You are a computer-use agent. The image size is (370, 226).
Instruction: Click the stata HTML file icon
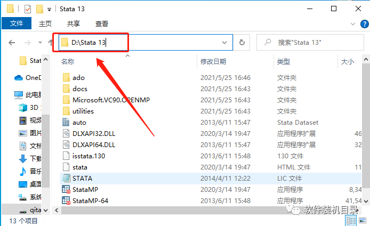coord(66,167)
